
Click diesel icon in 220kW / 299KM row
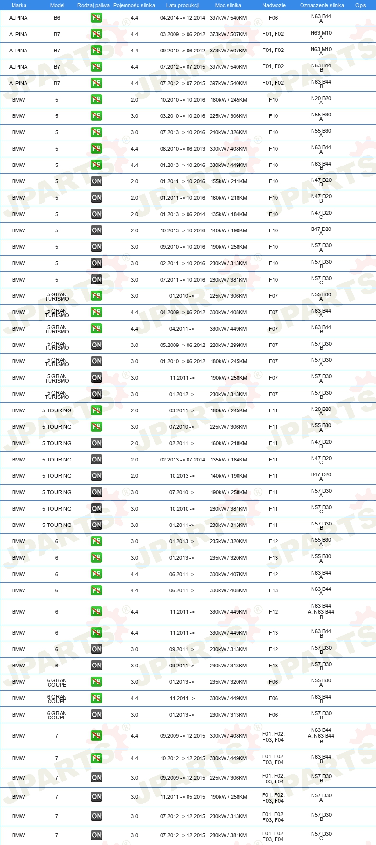tap(96, 345)
